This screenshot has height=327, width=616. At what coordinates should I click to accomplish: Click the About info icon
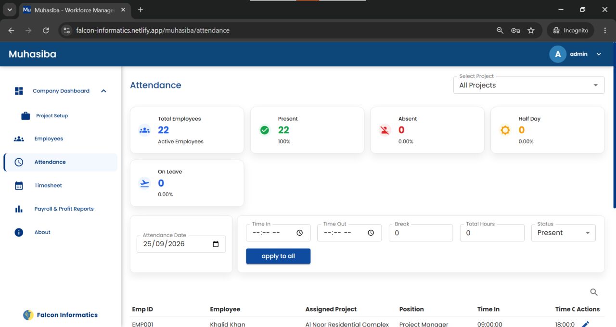tap(19, 232)
